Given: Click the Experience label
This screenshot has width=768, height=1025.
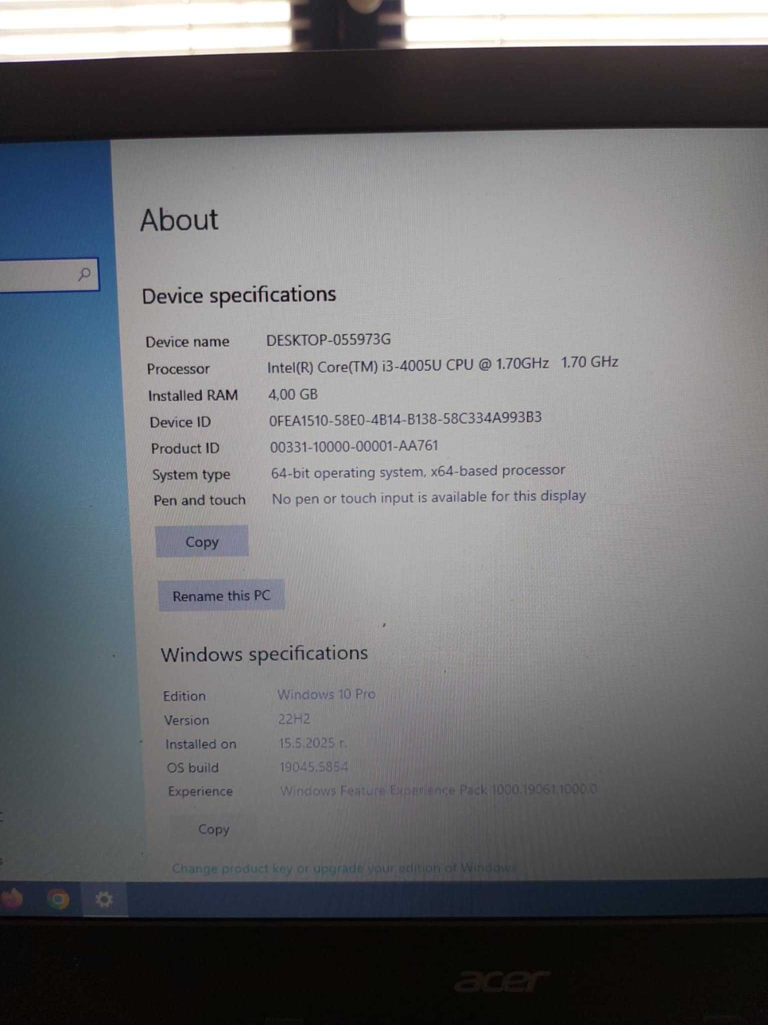Looking at the screenshot, I should tap(200, 791).
